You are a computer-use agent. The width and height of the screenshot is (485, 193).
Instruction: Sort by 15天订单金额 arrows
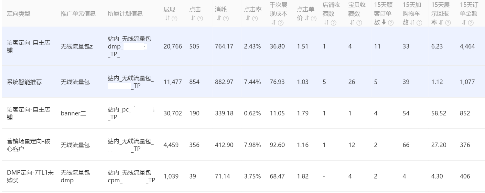464,23
